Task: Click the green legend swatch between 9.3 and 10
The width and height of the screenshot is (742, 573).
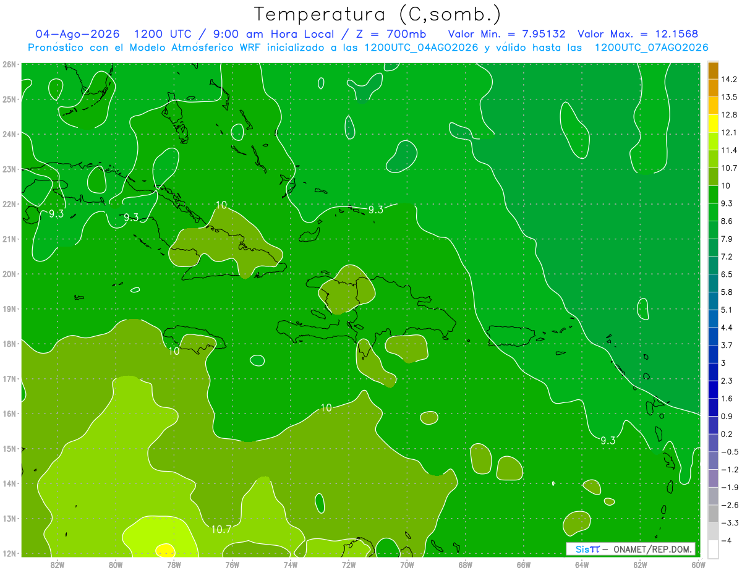Action: click(713, 195)
